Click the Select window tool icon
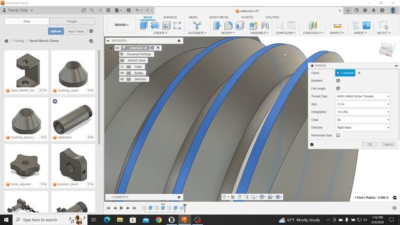400x225 pixels. [384, 26]
